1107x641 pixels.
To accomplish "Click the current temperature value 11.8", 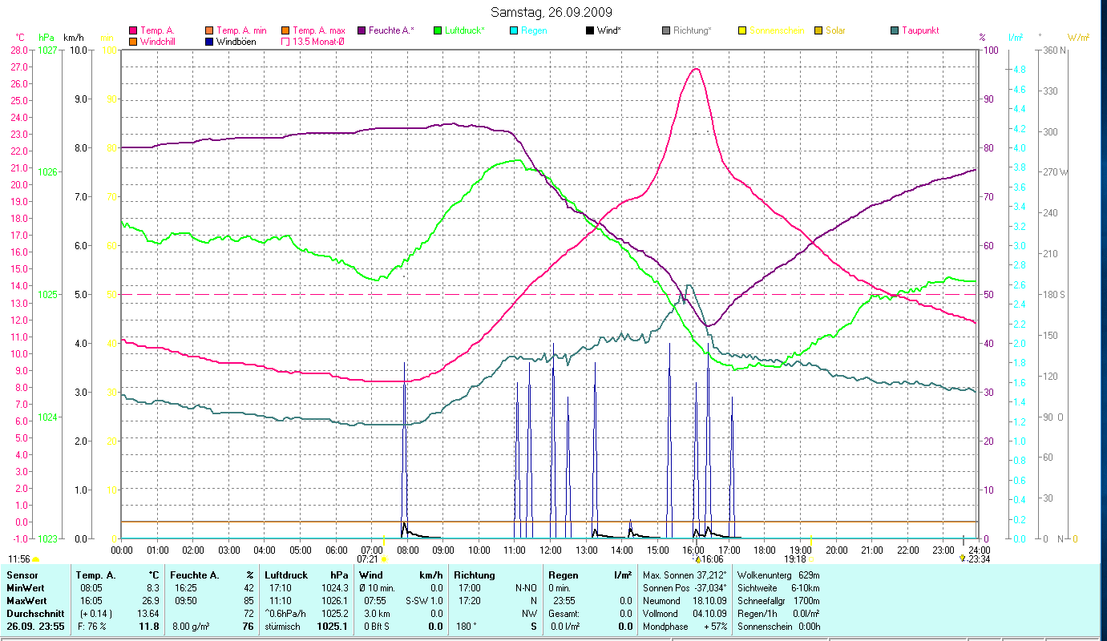I will 150,627.
